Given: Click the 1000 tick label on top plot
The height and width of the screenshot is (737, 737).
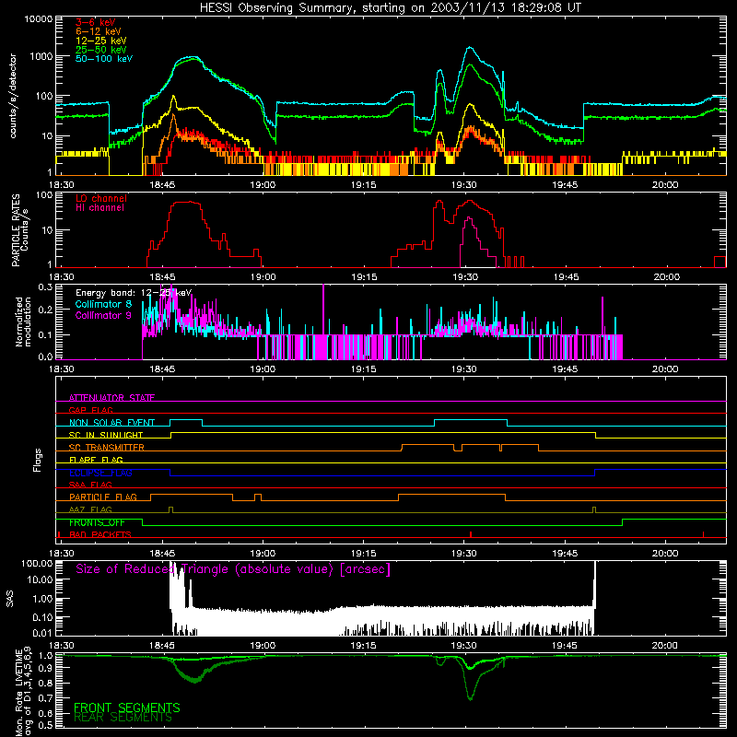Looking at the screenshot, I should click(x=41, y=56).
